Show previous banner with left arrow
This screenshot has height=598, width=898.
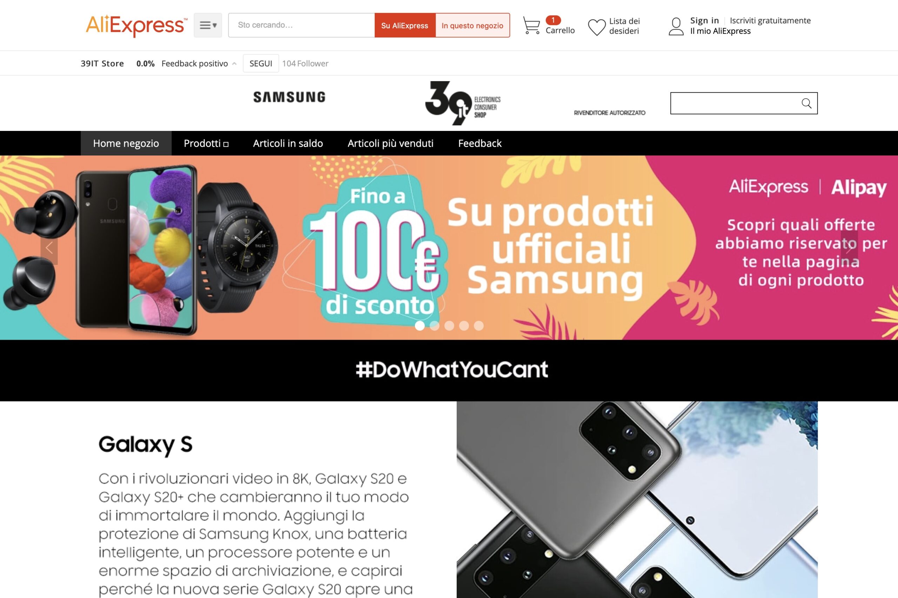point(49,248)
